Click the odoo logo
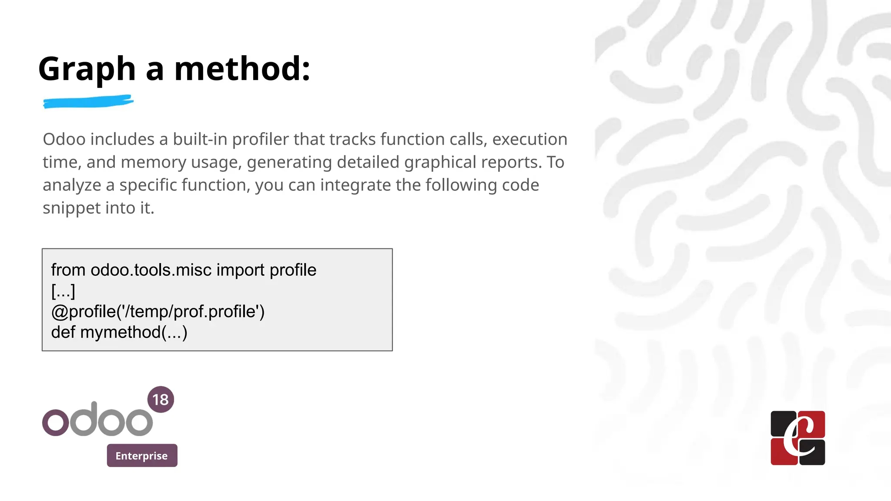The image size is (891, 501). 97,420
